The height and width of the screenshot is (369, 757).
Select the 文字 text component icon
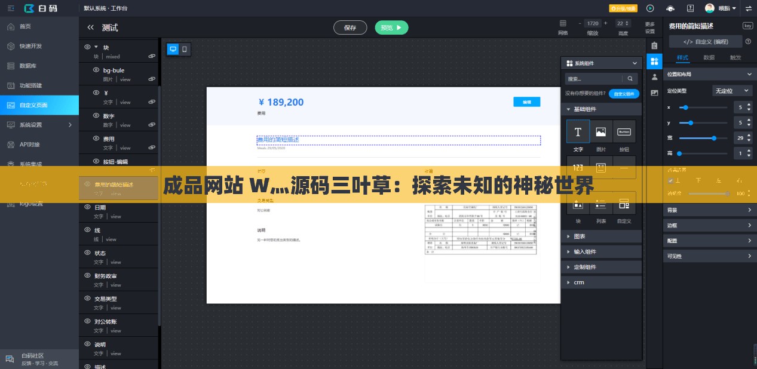(578, 131)
